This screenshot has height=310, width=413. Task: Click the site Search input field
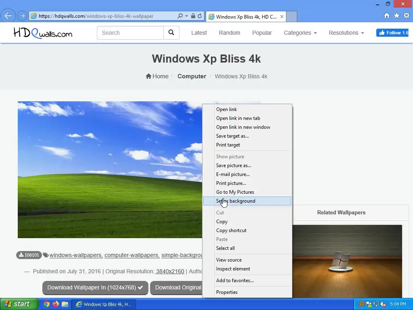tap(130, 33)
